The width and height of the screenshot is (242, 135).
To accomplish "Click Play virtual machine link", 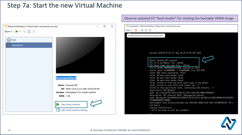I will 71,104.
